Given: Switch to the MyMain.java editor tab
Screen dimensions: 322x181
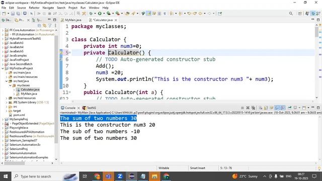Looking at the screenshot, I should pos(71,20).
